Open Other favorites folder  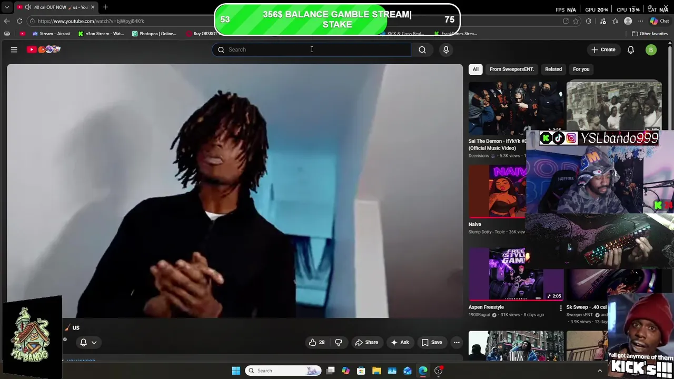(650, 34)
